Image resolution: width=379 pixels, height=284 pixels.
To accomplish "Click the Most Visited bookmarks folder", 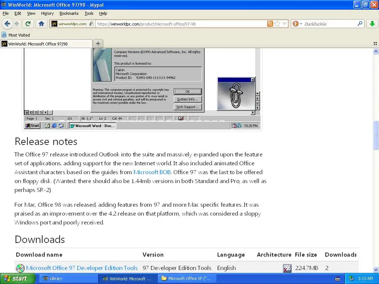I will tap(16, 35).
